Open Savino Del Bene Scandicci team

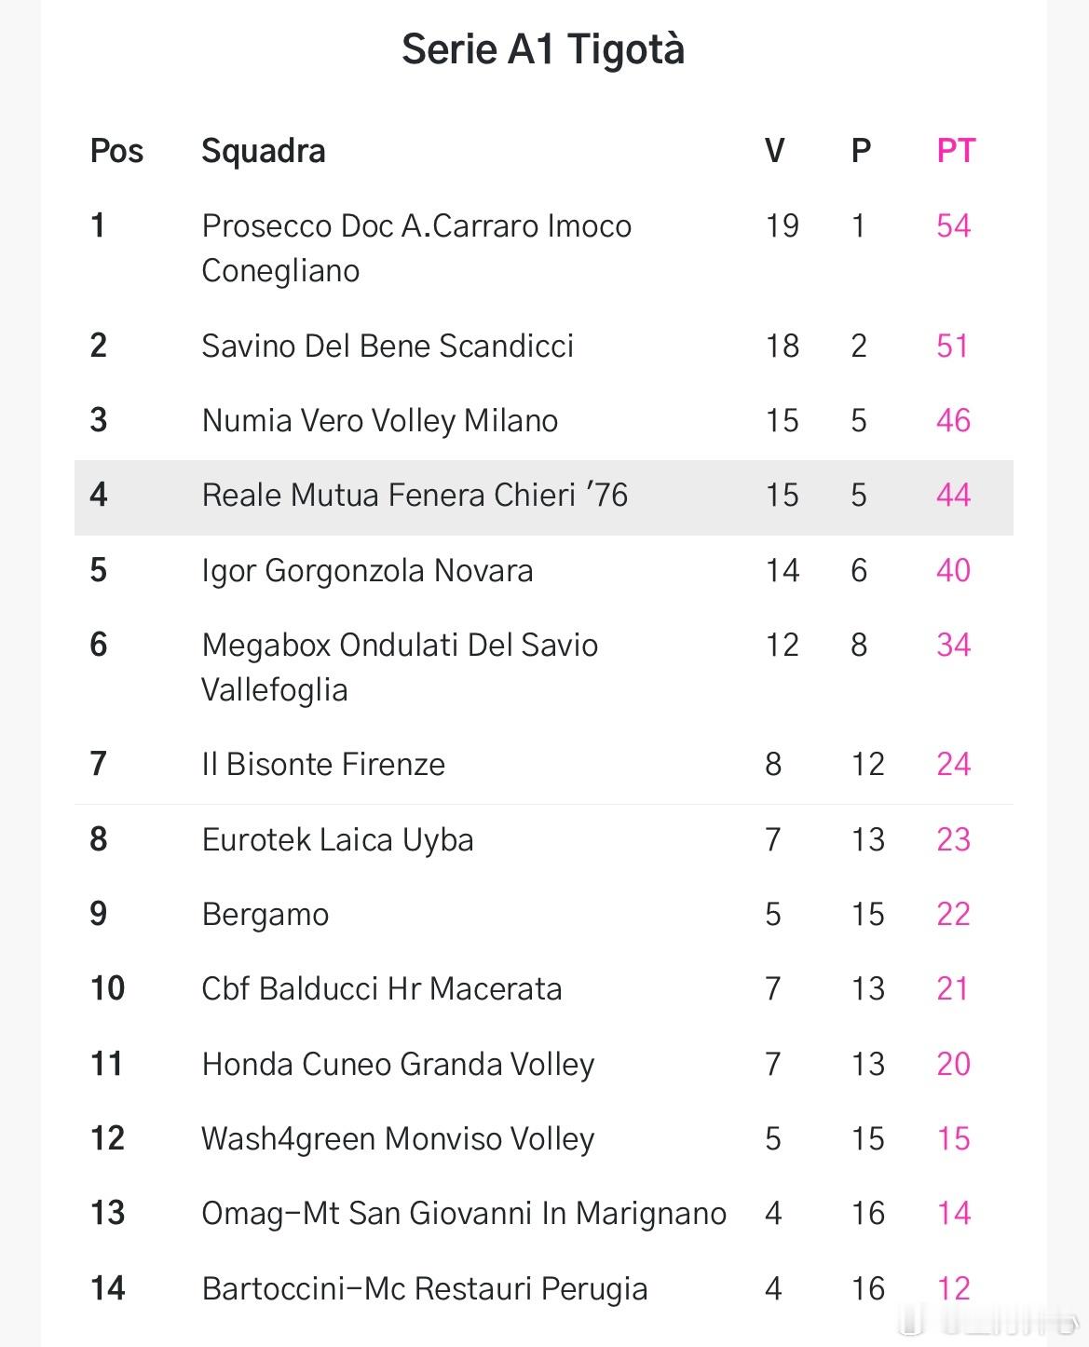pos(388,346)
